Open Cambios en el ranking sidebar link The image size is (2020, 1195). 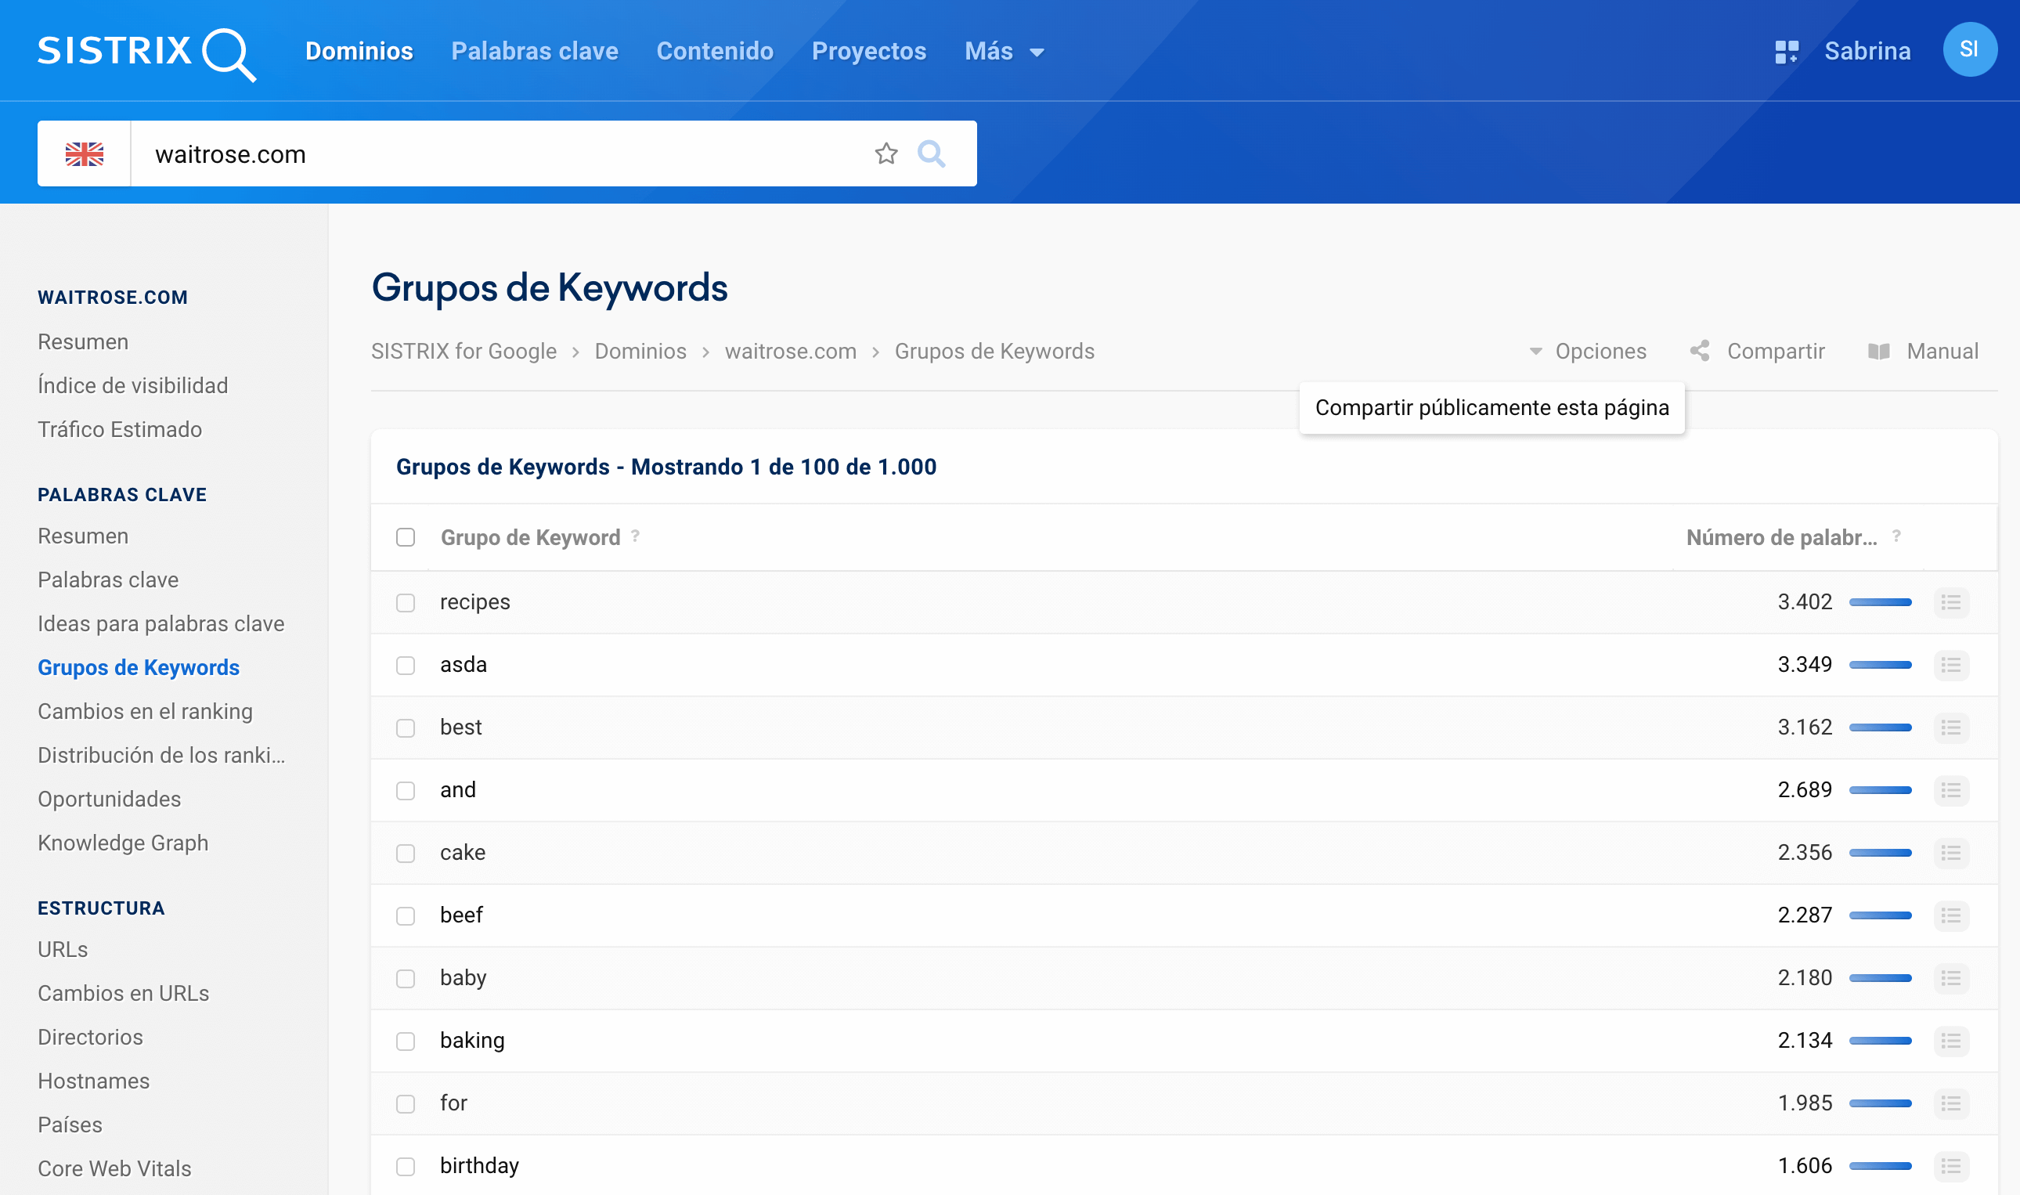145,711
